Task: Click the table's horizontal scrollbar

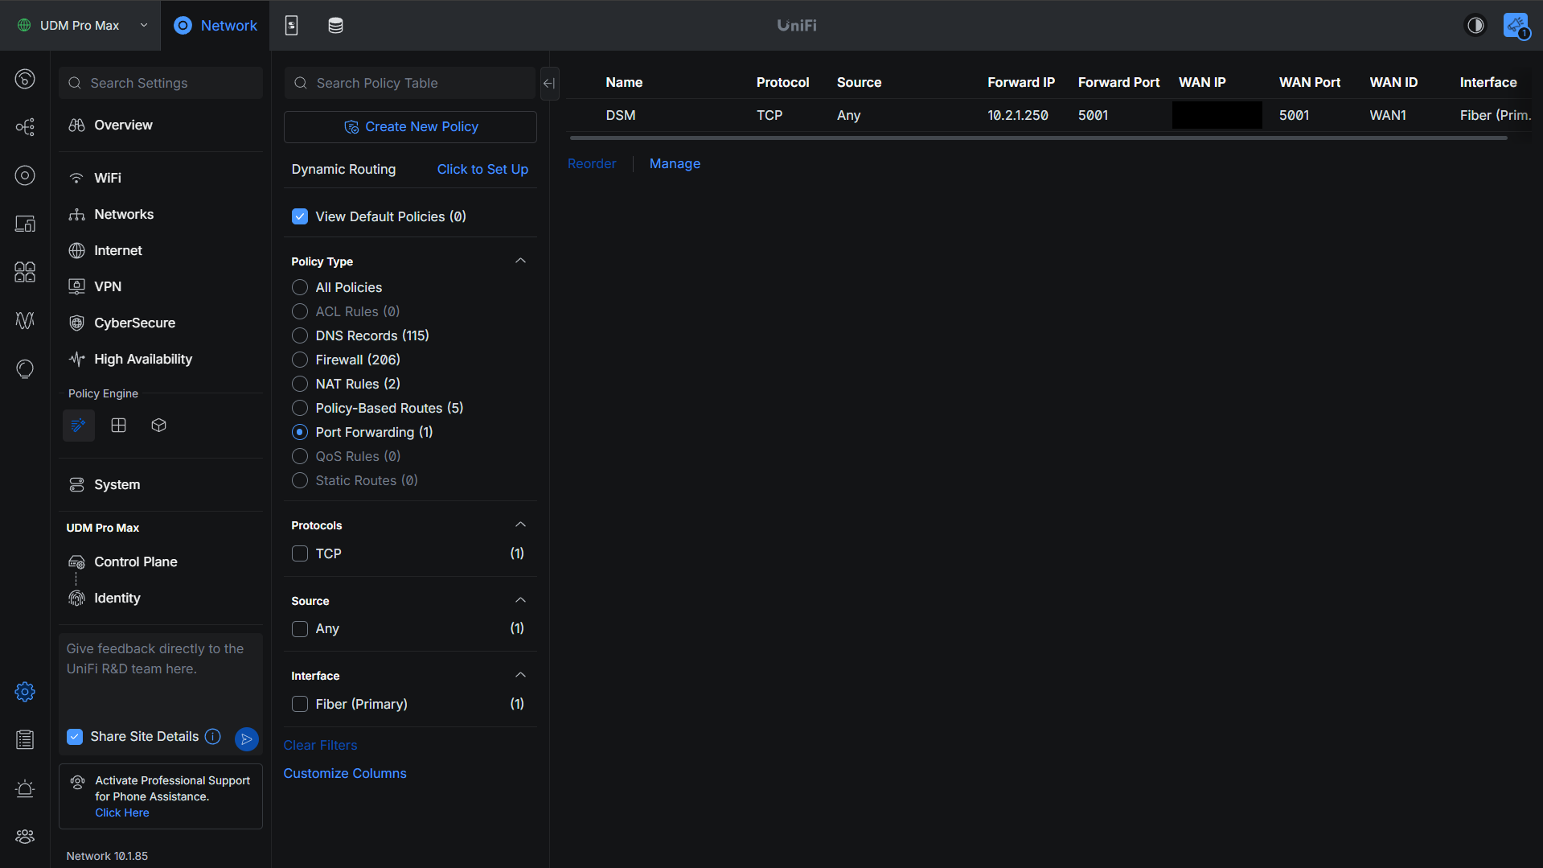Action: (1038, 138)
